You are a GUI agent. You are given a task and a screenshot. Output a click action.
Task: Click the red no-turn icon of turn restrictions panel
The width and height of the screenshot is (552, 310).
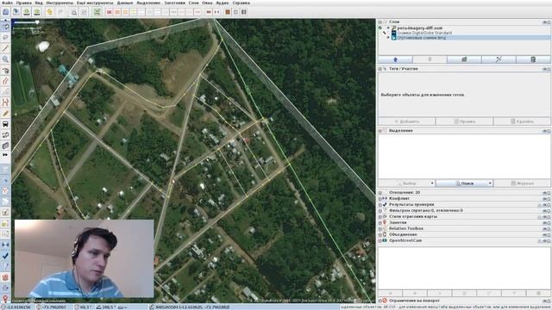click(385, 301)
